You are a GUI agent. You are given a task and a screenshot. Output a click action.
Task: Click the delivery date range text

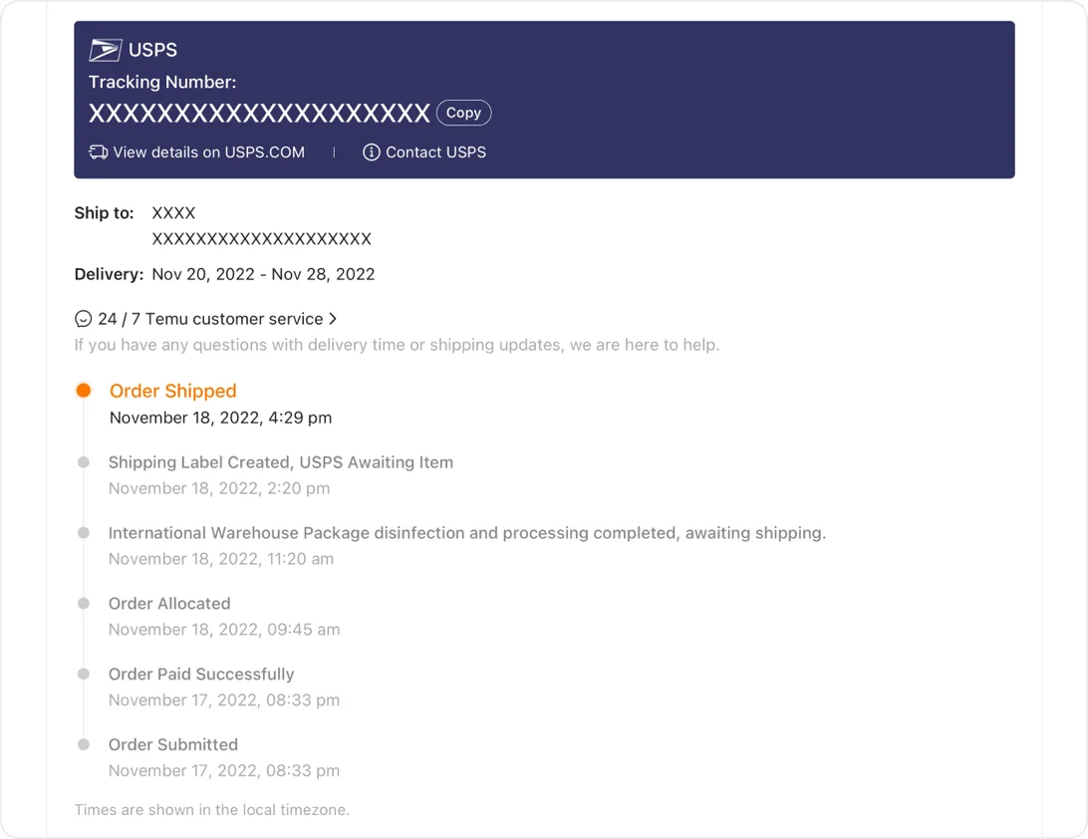point(263,274)
